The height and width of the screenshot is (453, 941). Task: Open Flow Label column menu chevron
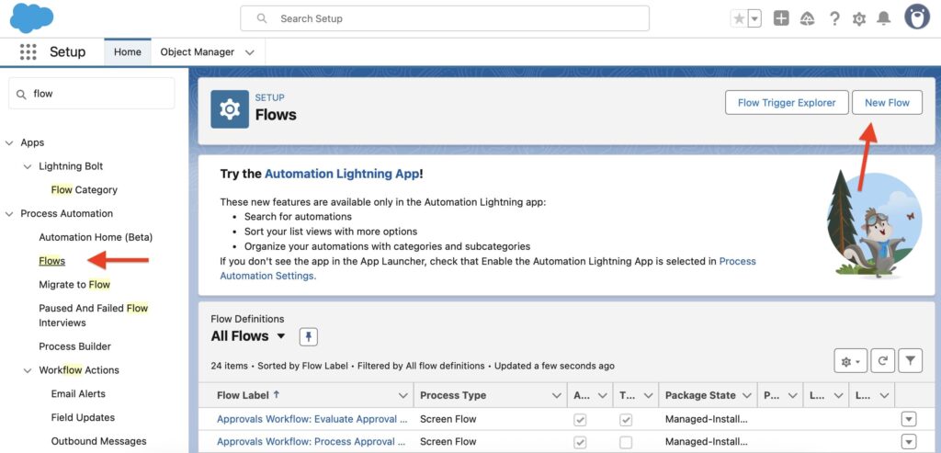pos(402,396)
